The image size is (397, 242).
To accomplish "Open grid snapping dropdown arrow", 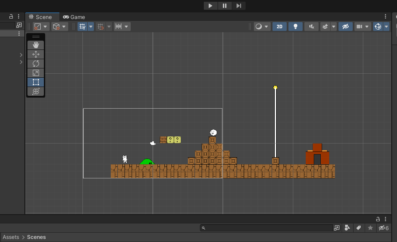I will click(x=109, y=26).
